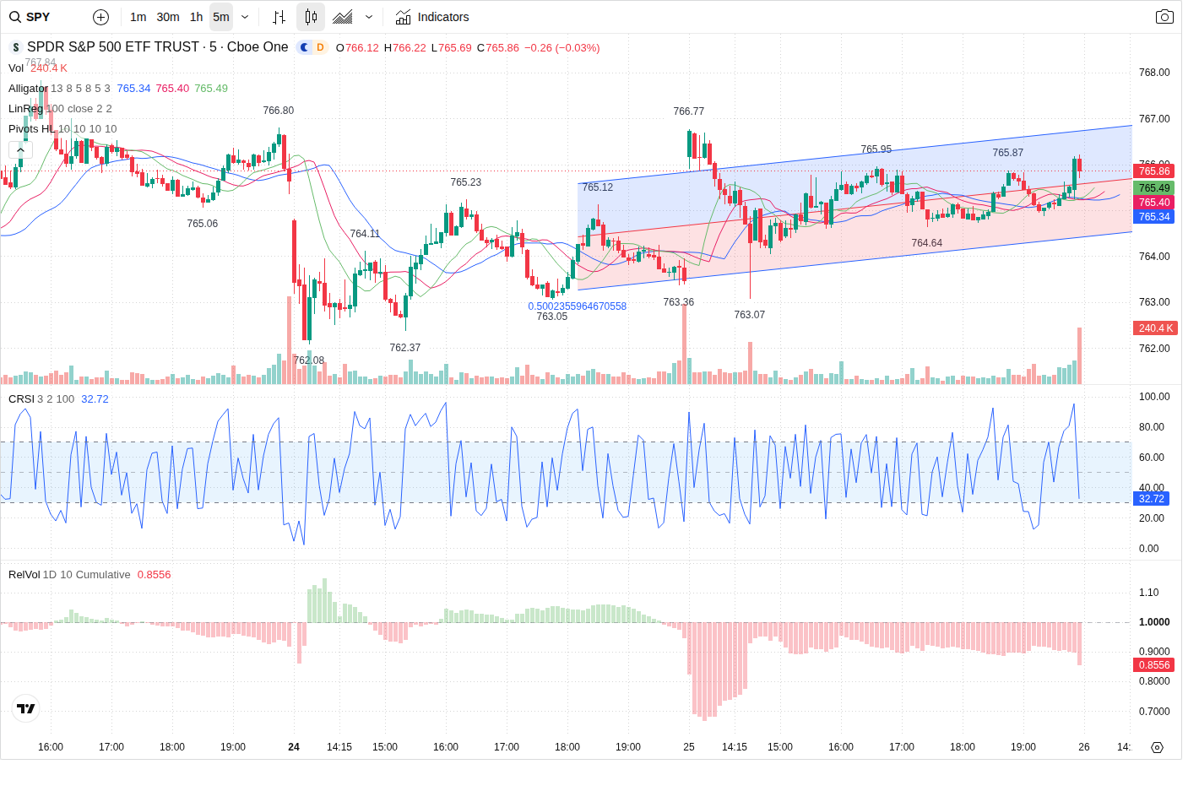Click the 26 date marker on time axis
The width and height of the screenshot is (1199, 802).
[1084, 747]
